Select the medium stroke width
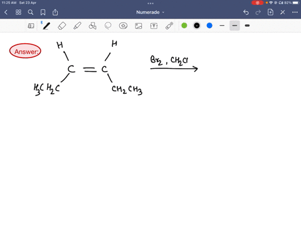The image size is (301, 225). point(235,26)
